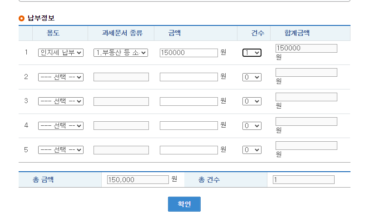Click the row 3 합계금액 field
375x218 pixels.
[306, 97]
